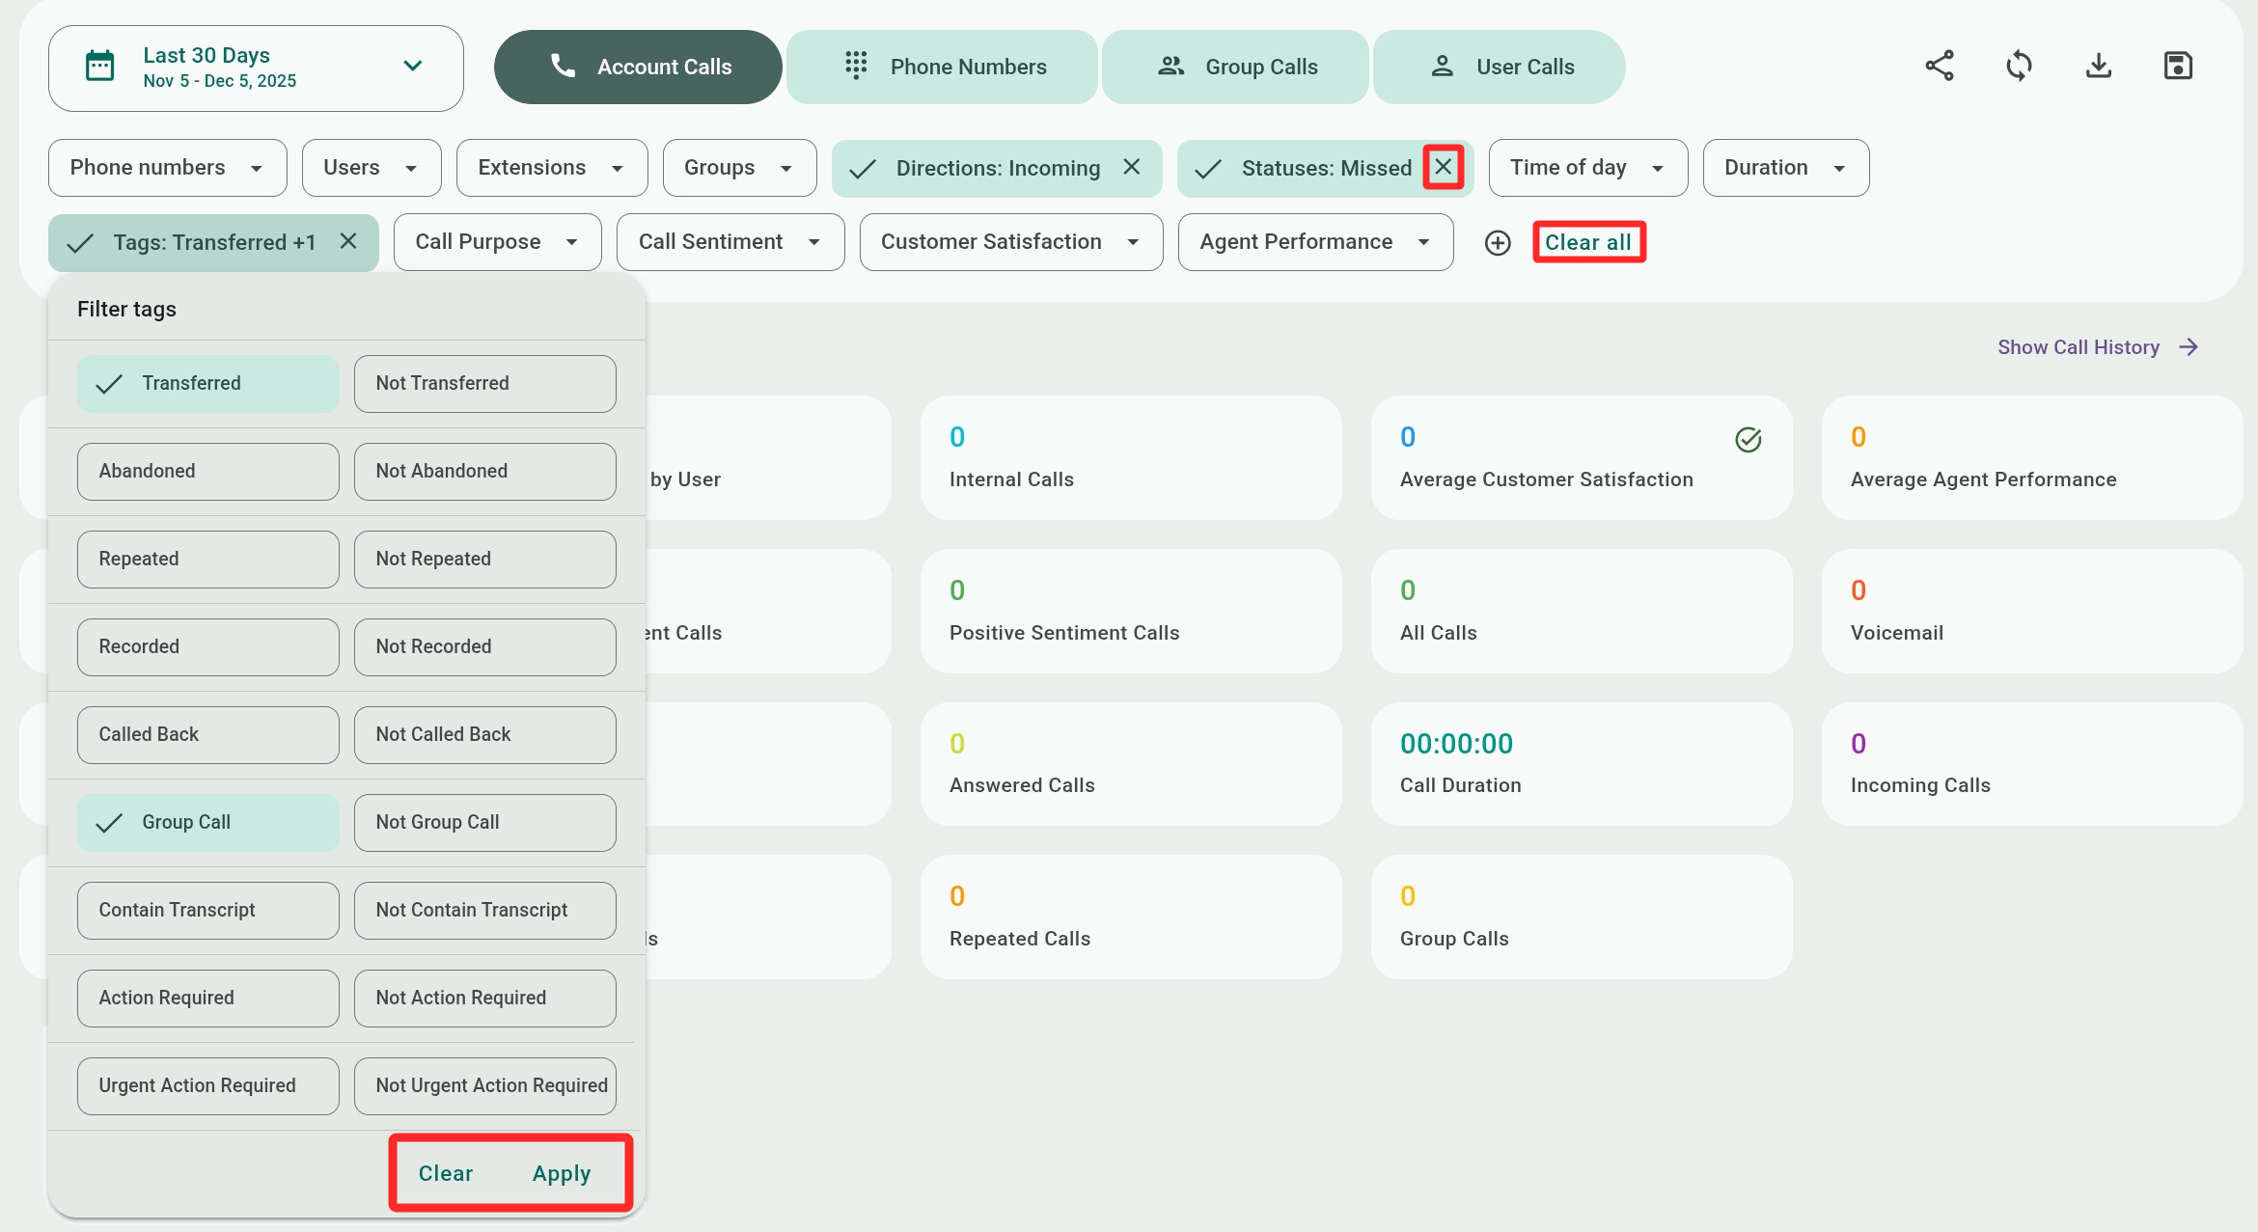Toggle the Not Abandoned tag
The height and width of the screenshot is (1232, 2258).
coord(484,472)
